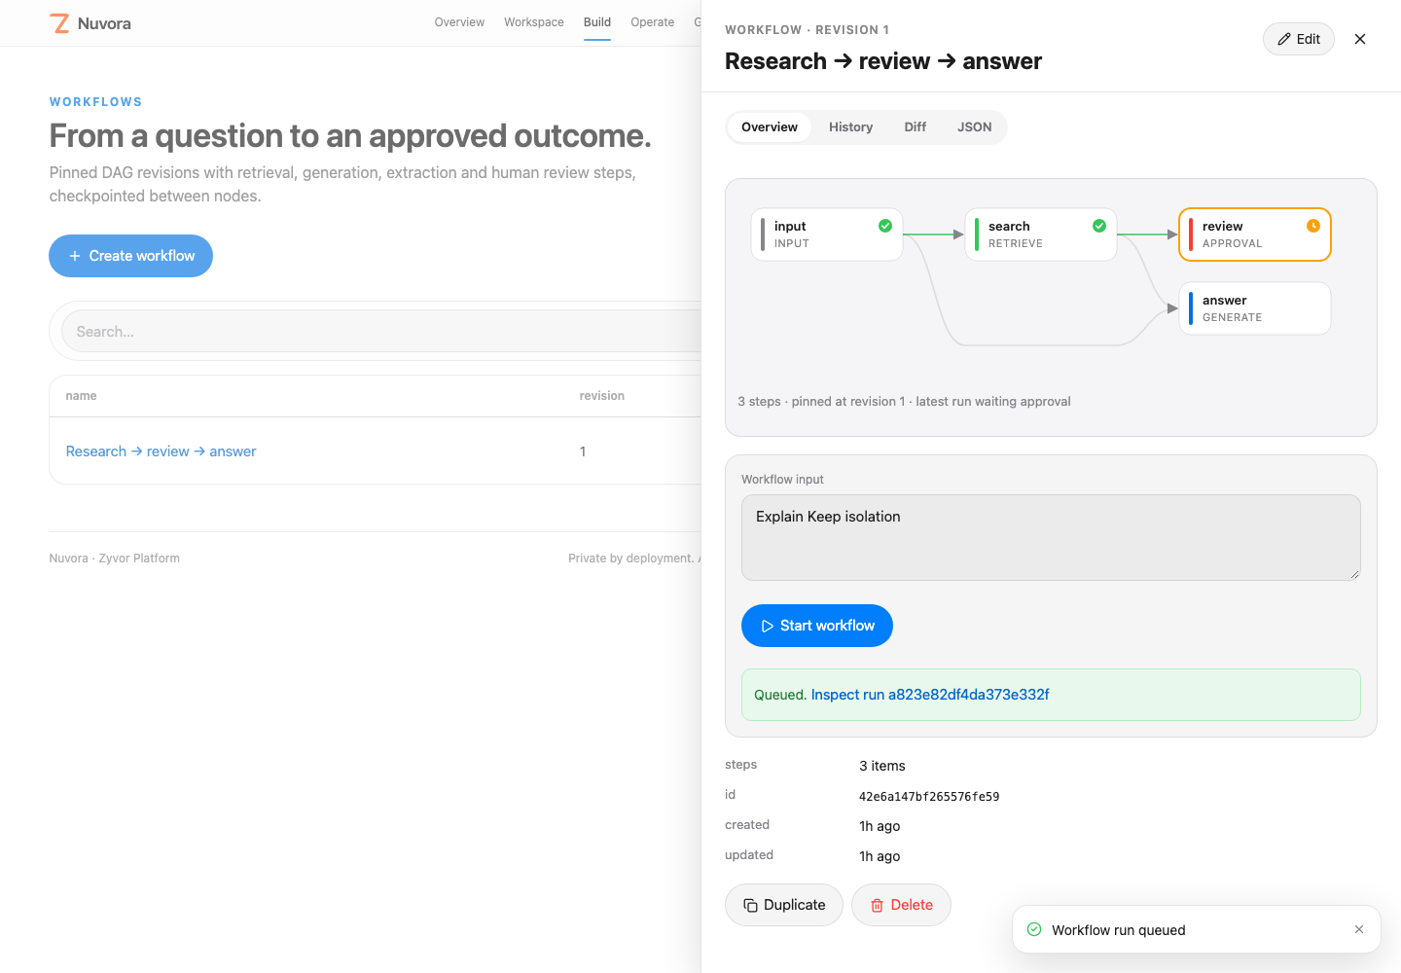Viewport: 1401px width, 973px height.
Task: Click the pencil icon on Edit
Action: 1284,39
